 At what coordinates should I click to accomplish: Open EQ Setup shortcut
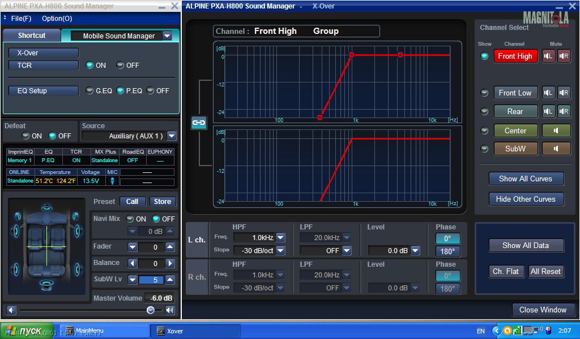click(43, 91)
